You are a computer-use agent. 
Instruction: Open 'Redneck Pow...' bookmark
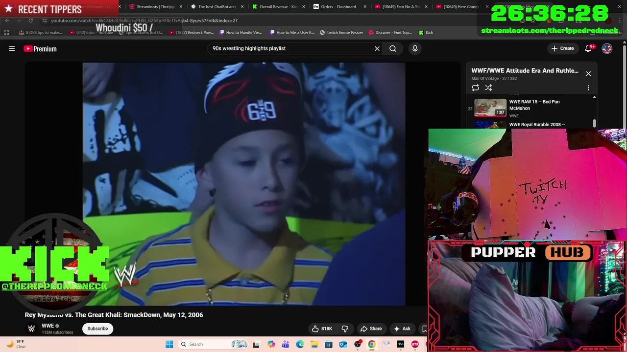click(191, 33)
